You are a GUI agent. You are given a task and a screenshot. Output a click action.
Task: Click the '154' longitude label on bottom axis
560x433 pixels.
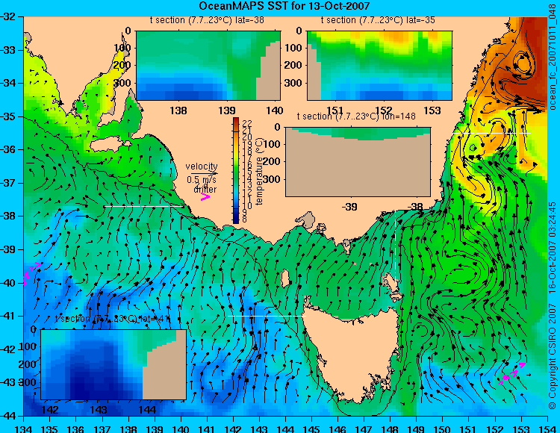tap(547, 429)
